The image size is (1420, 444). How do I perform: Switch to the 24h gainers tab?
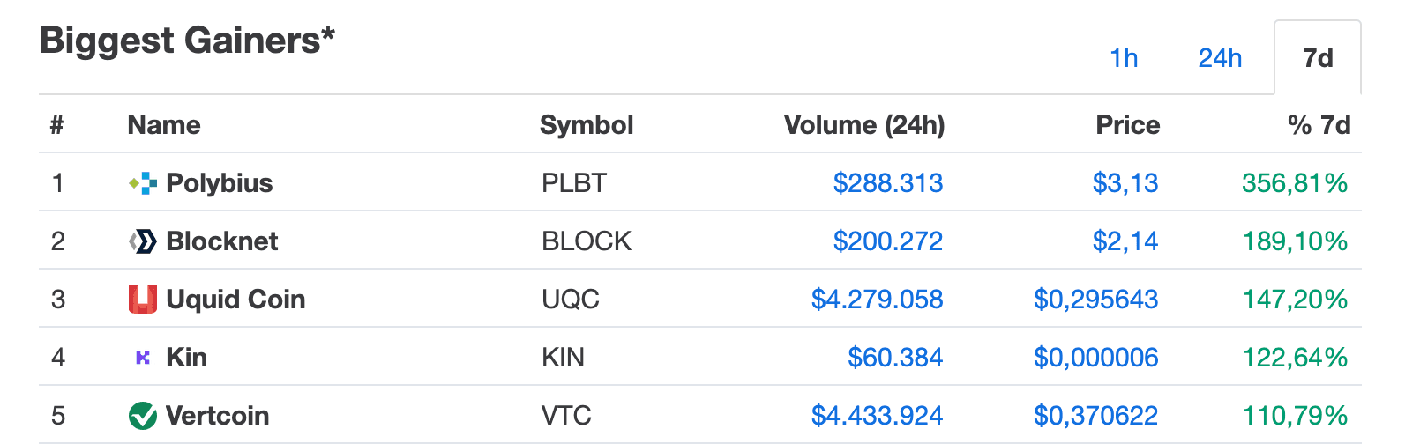1220,58
